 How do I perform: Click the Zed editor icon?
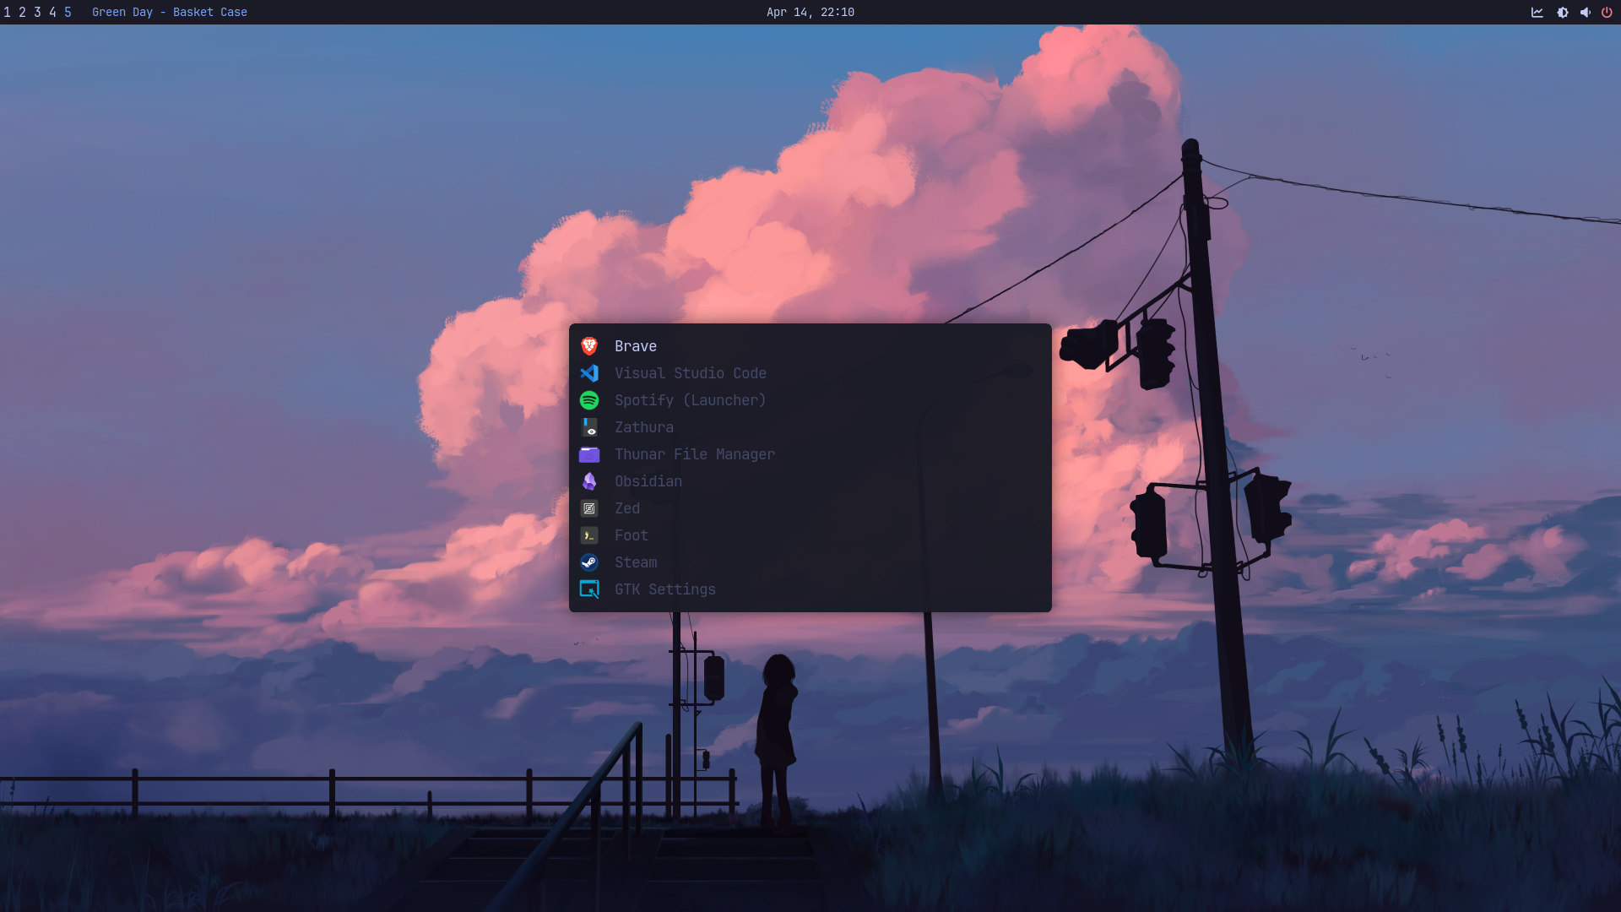tap(590, 508)
